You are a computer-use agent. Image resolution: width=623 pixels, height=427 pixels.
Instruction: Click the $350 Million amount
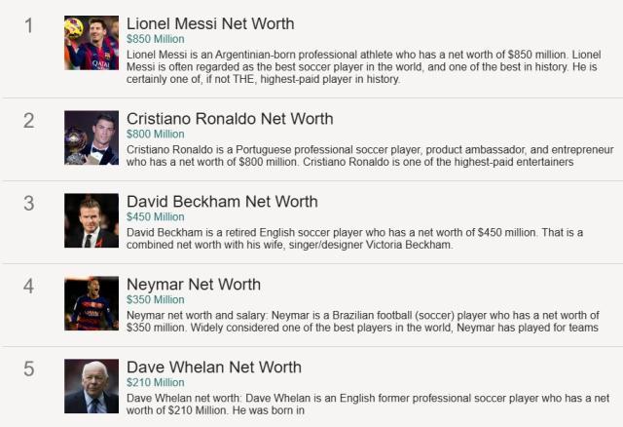155,300
